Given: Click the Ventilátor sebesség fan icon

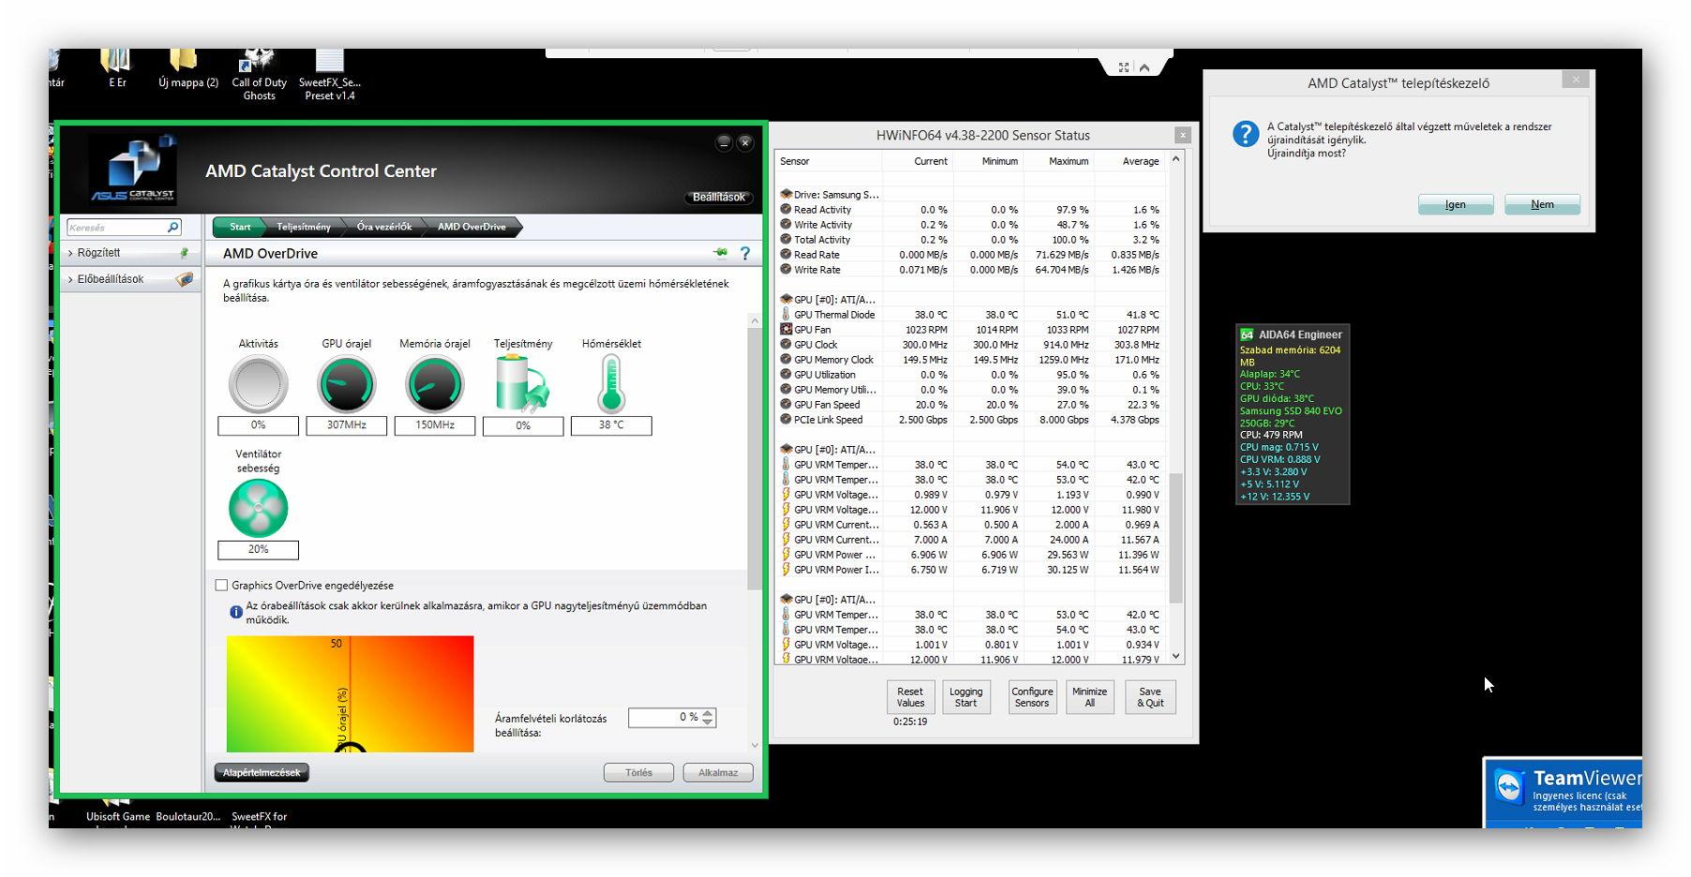Looking at the screenshot, I should pyautogui.click(x=258, y=508).
